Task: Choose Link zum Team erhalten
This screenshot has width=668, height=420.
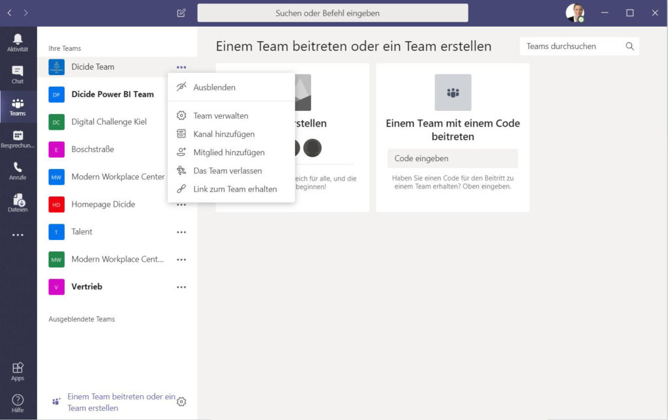Action: pos(232,189)
